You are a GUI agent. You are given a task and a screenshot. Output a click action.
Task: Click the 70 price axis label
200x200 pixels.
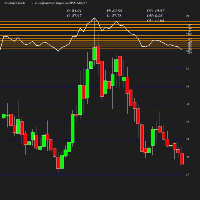pyautogui.click(x=188, y=16)
